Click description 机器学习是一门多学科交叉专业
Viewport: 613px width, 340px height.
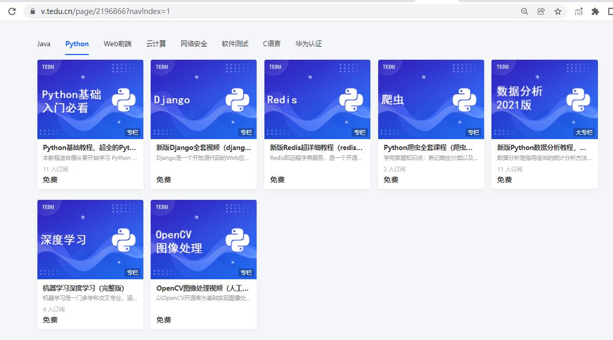click(x=90, y=298)
